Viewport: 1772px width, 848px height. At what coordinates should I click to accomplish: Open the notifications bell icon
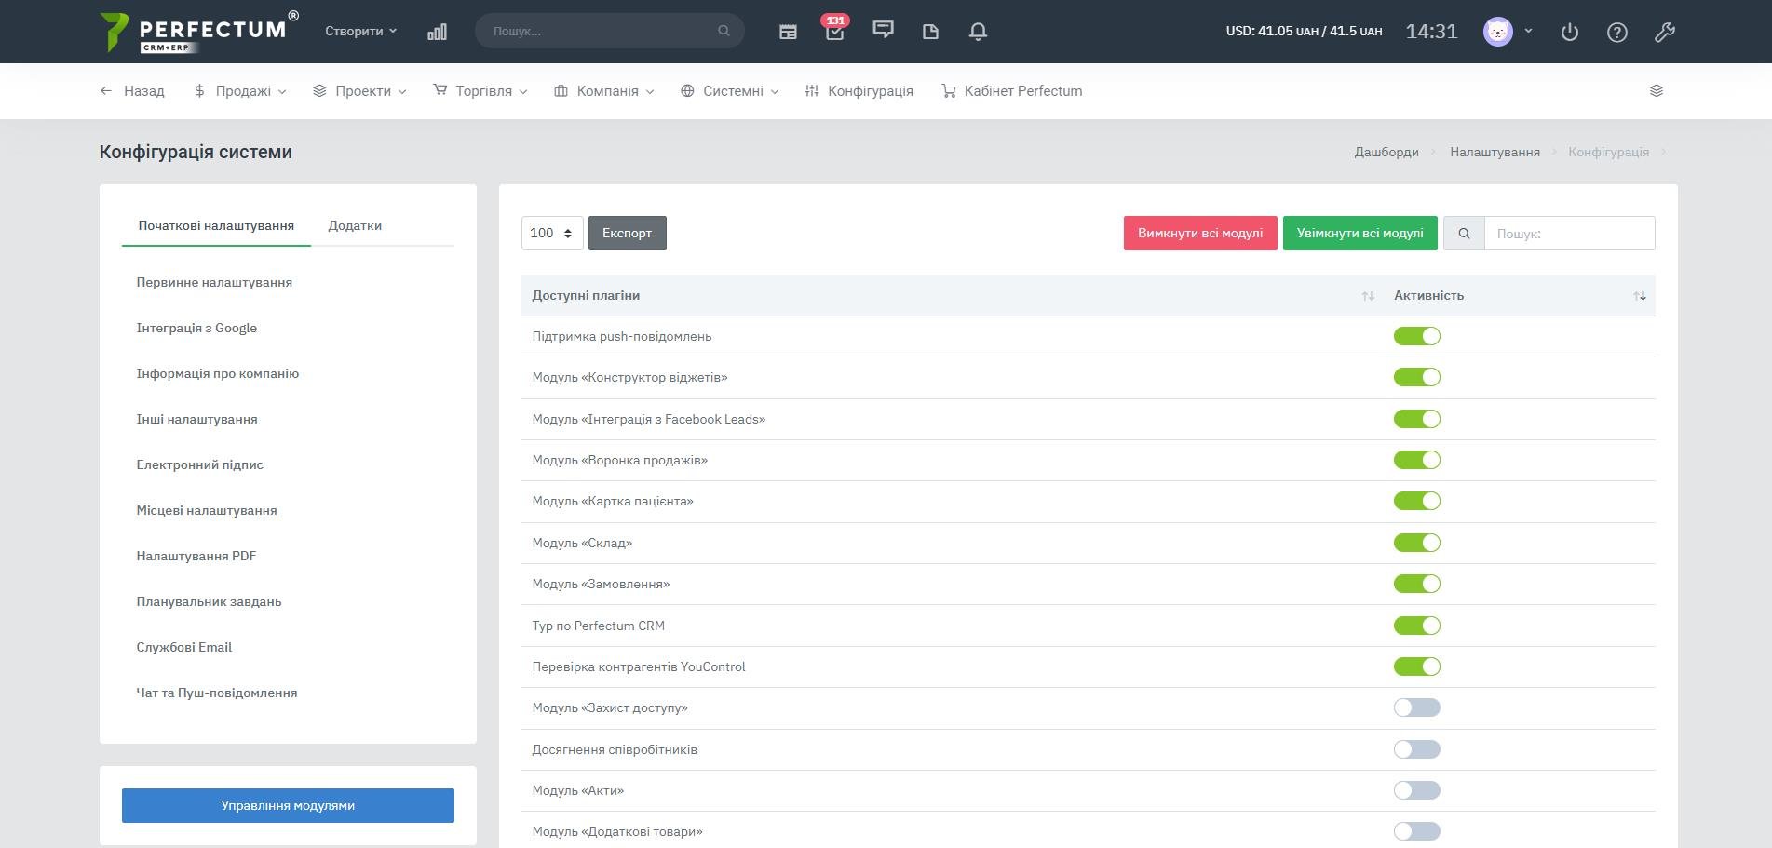978,32
